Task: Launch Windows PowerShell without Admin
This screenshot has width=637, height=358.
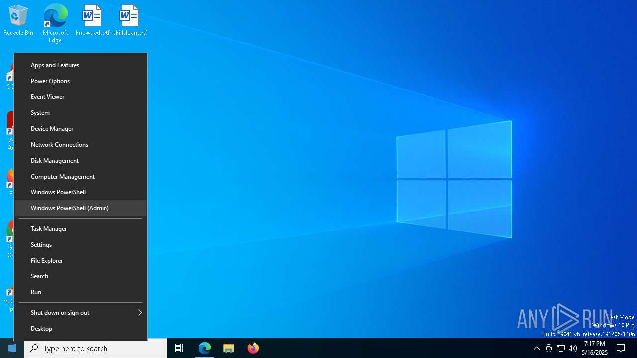Action: [81, 192]
